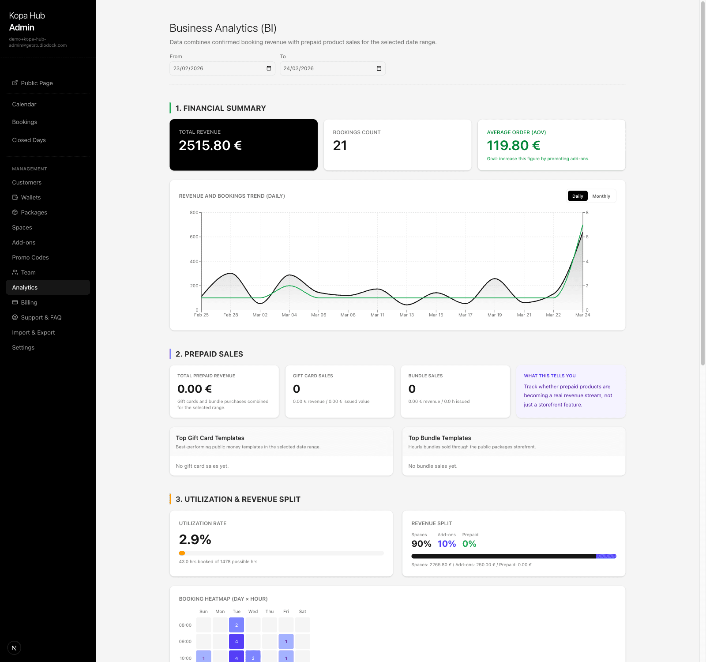Select Customers under Management
This screenshot has width=706, height=662.
click(x=26, y=182)
